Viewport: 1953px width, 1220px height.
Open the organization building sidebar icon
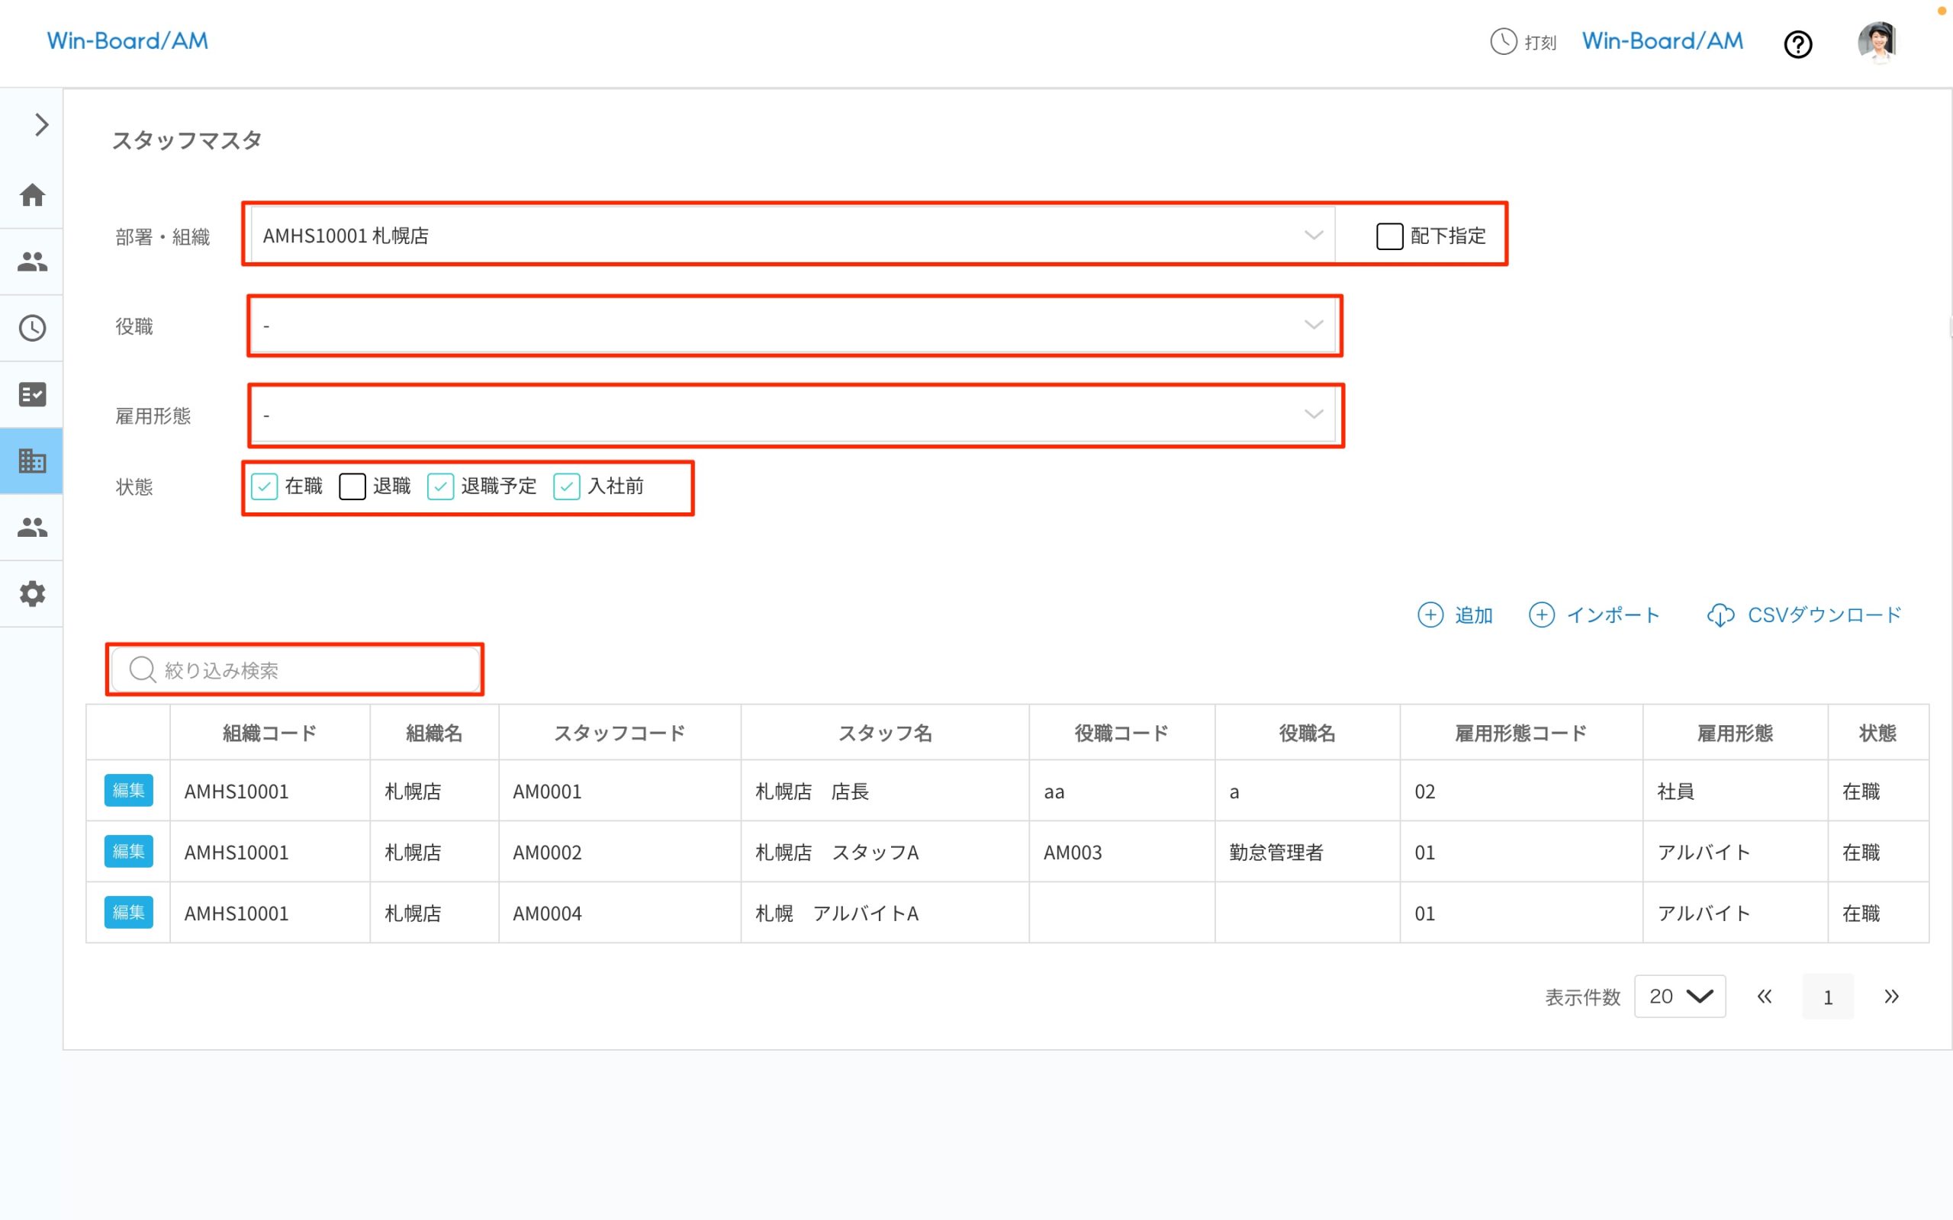[x=31, y=461]
